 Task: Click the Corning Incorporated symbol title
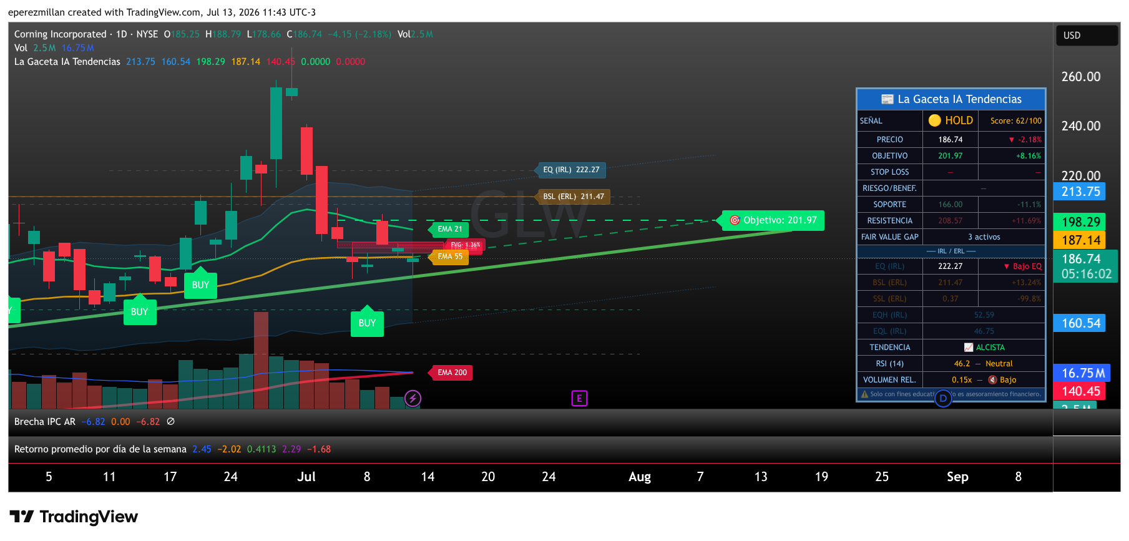[x=61, y=34]
